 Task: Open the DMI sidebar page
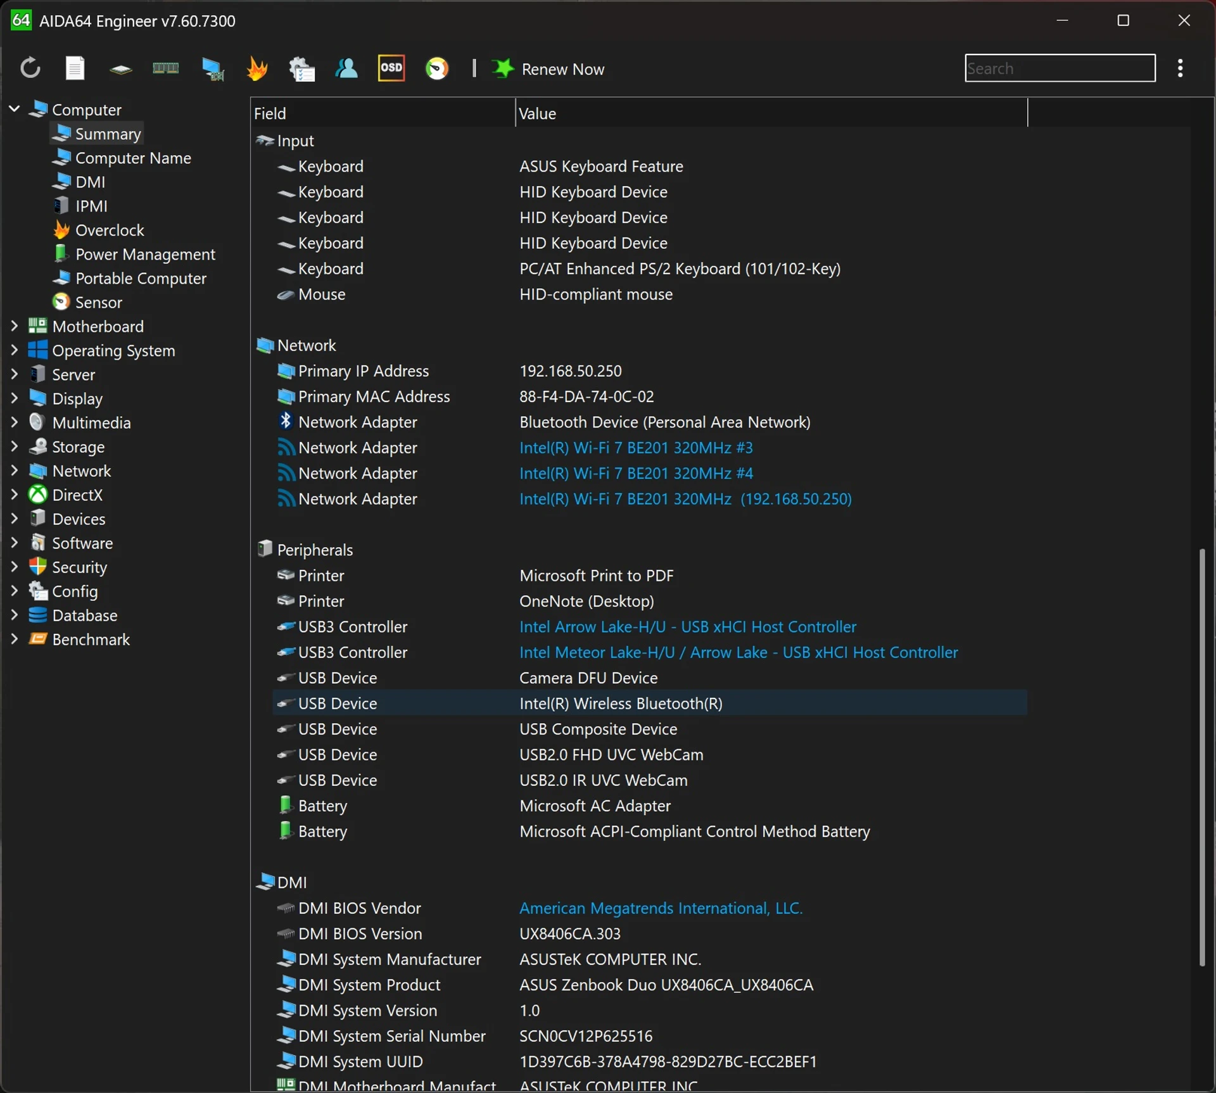(x=79, y=182)
